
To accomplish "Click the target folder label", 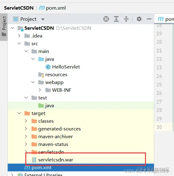I will click(x=39, y=114).
